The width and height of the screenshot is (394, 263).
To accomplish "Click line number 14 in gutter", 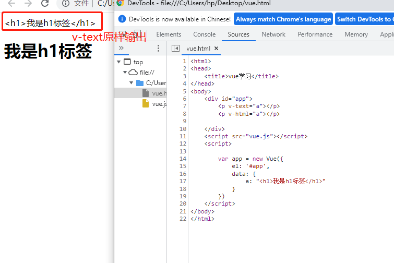I will pos(183,159).
